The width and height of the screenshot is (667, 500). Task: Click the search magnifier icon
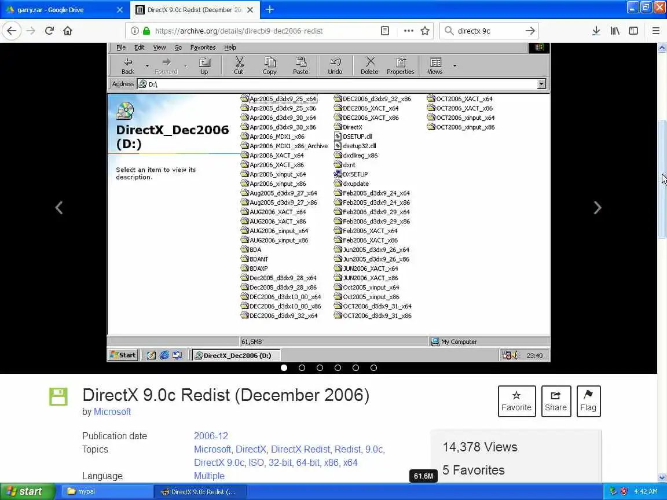coord(449,31)
